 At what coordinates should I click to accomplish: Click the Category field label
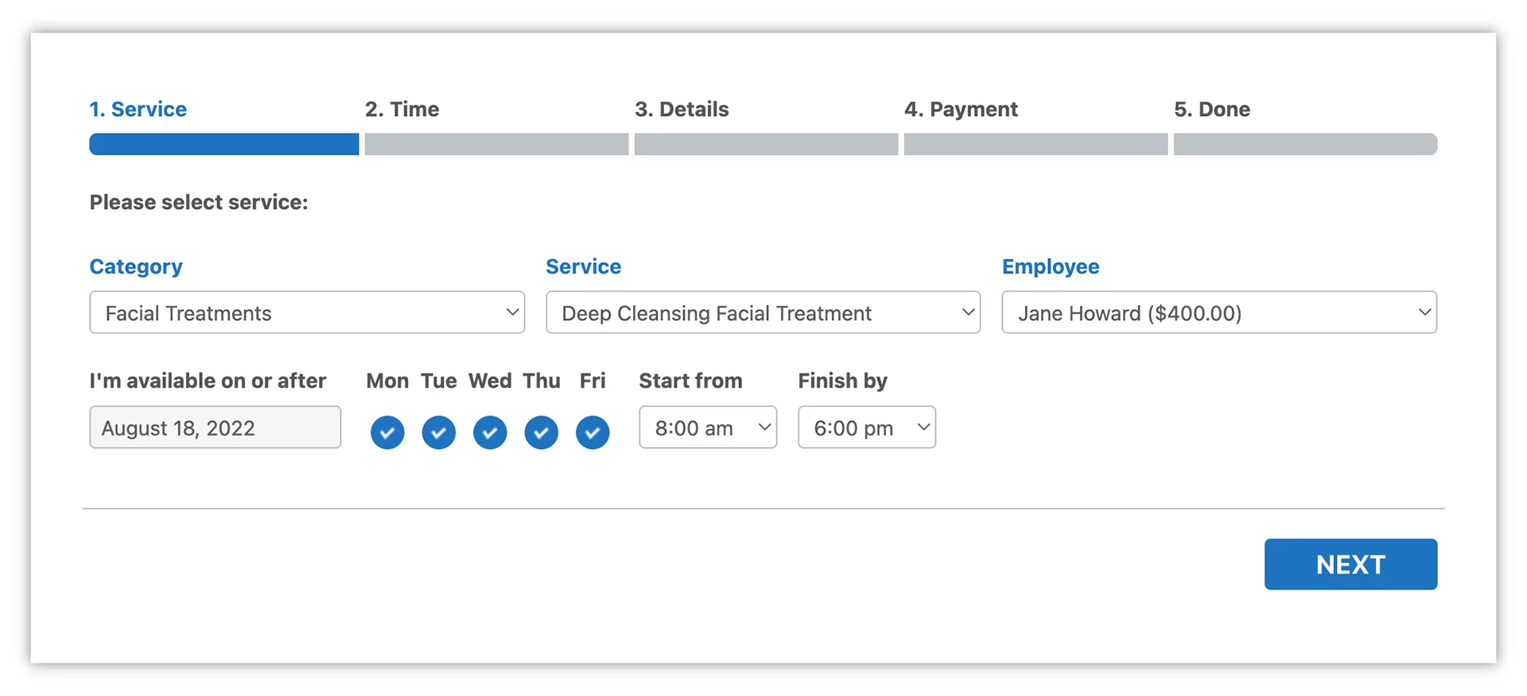pos(136,267)
